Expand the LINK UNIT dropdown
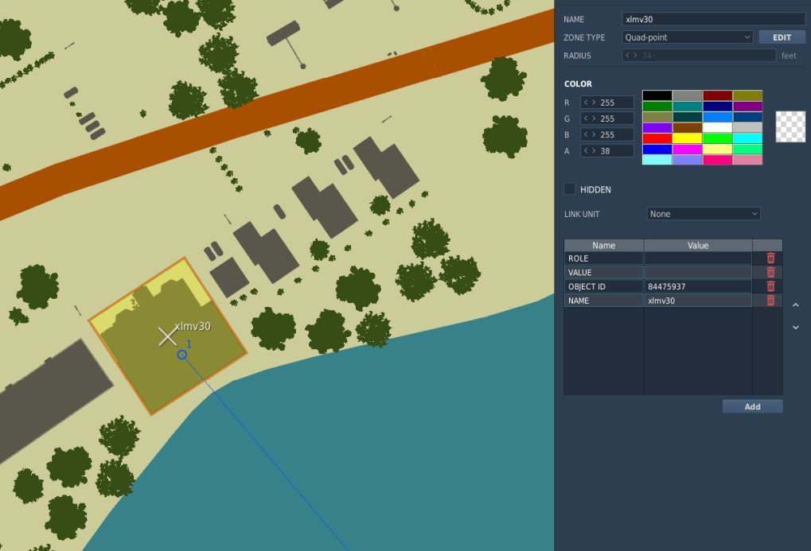 (x=704, y=213)
